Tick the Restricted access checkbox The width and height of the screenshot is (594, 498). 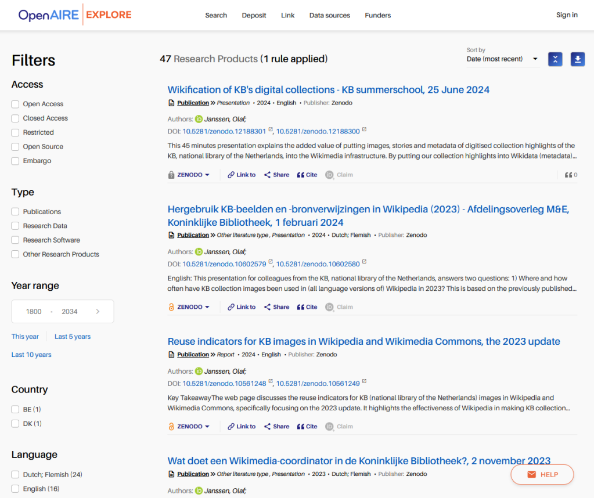tap(15, 132)
